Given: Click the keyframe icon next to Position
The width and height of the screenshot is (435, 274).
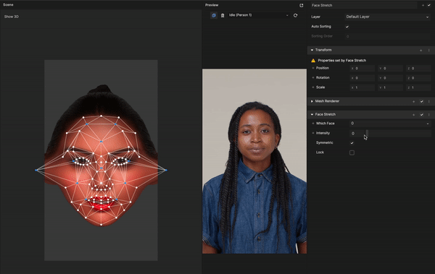Looking at the screenshot, I should coord(313,68).
